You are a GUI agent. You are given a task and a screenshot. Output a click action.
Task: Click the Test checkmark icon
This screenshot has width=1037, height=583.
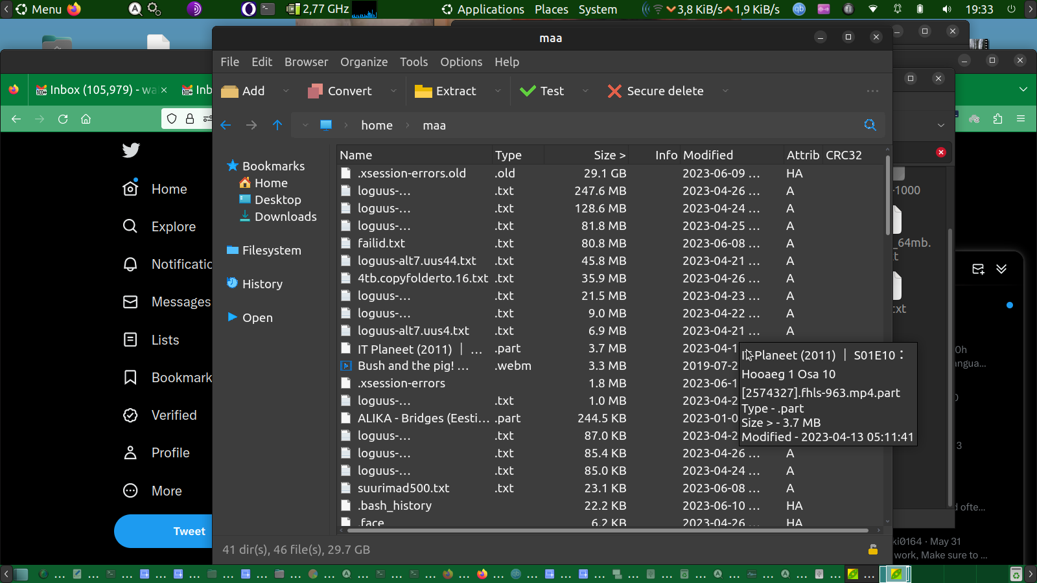(528, 91)
